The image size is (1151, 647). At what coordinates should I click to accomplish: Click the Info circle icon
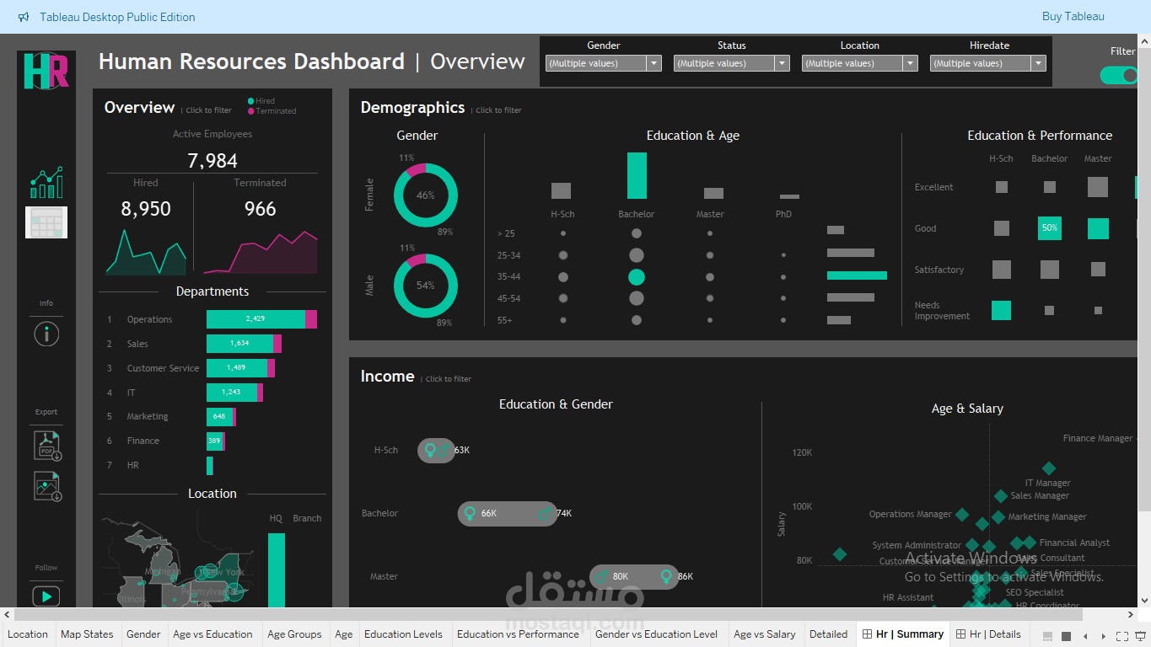point(46,334)
